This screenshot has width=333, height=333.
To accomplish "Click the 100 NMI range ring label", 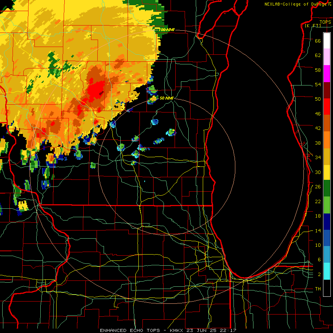I will point(166,30).
